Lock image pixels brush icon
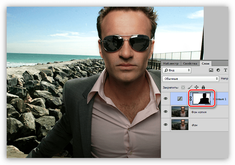 coord(190,87)
